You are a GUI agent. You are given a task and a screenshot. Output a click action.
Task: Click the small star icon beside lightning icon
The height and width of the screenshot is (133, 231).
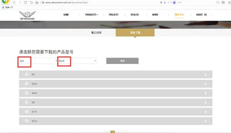[165, 2]
